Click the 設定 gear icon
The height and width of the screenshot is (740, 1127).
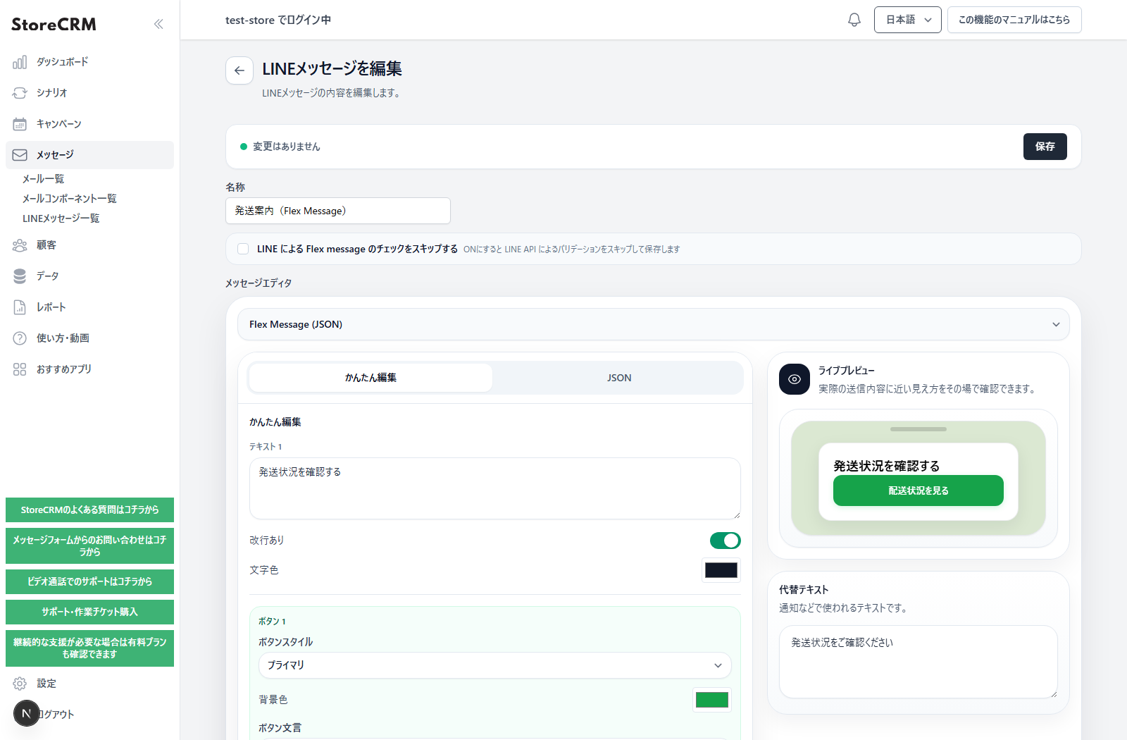click(20, 684)
